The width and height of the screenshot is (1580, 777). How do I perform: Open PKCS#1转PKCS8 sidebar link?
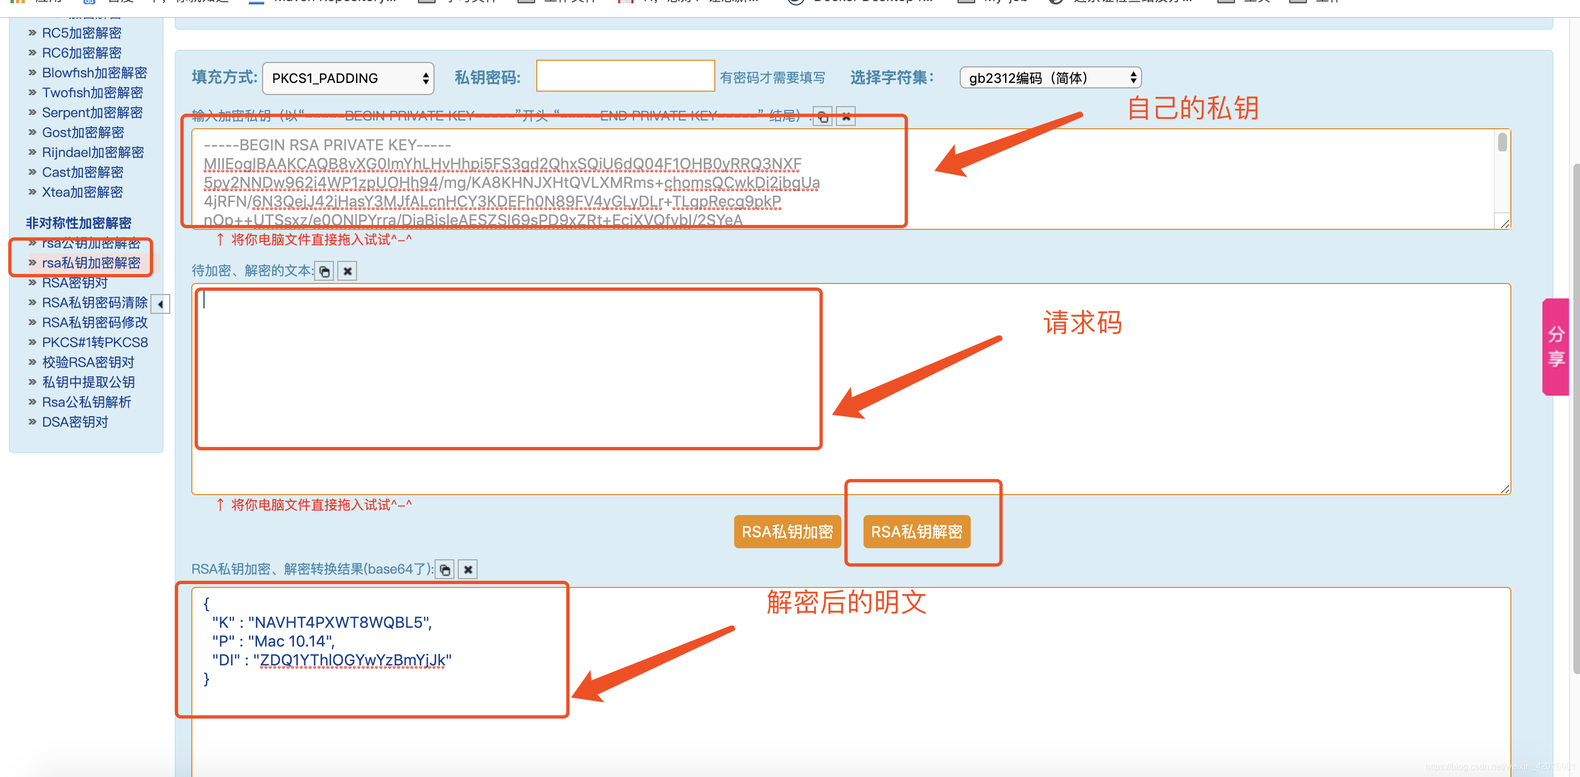(95, 342)
